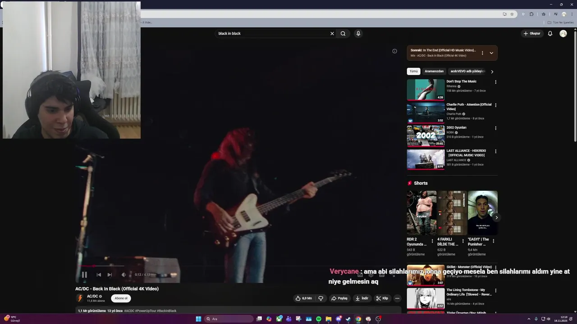Open Discord from taskbar

pyautogui.click(x=339, y=319)
